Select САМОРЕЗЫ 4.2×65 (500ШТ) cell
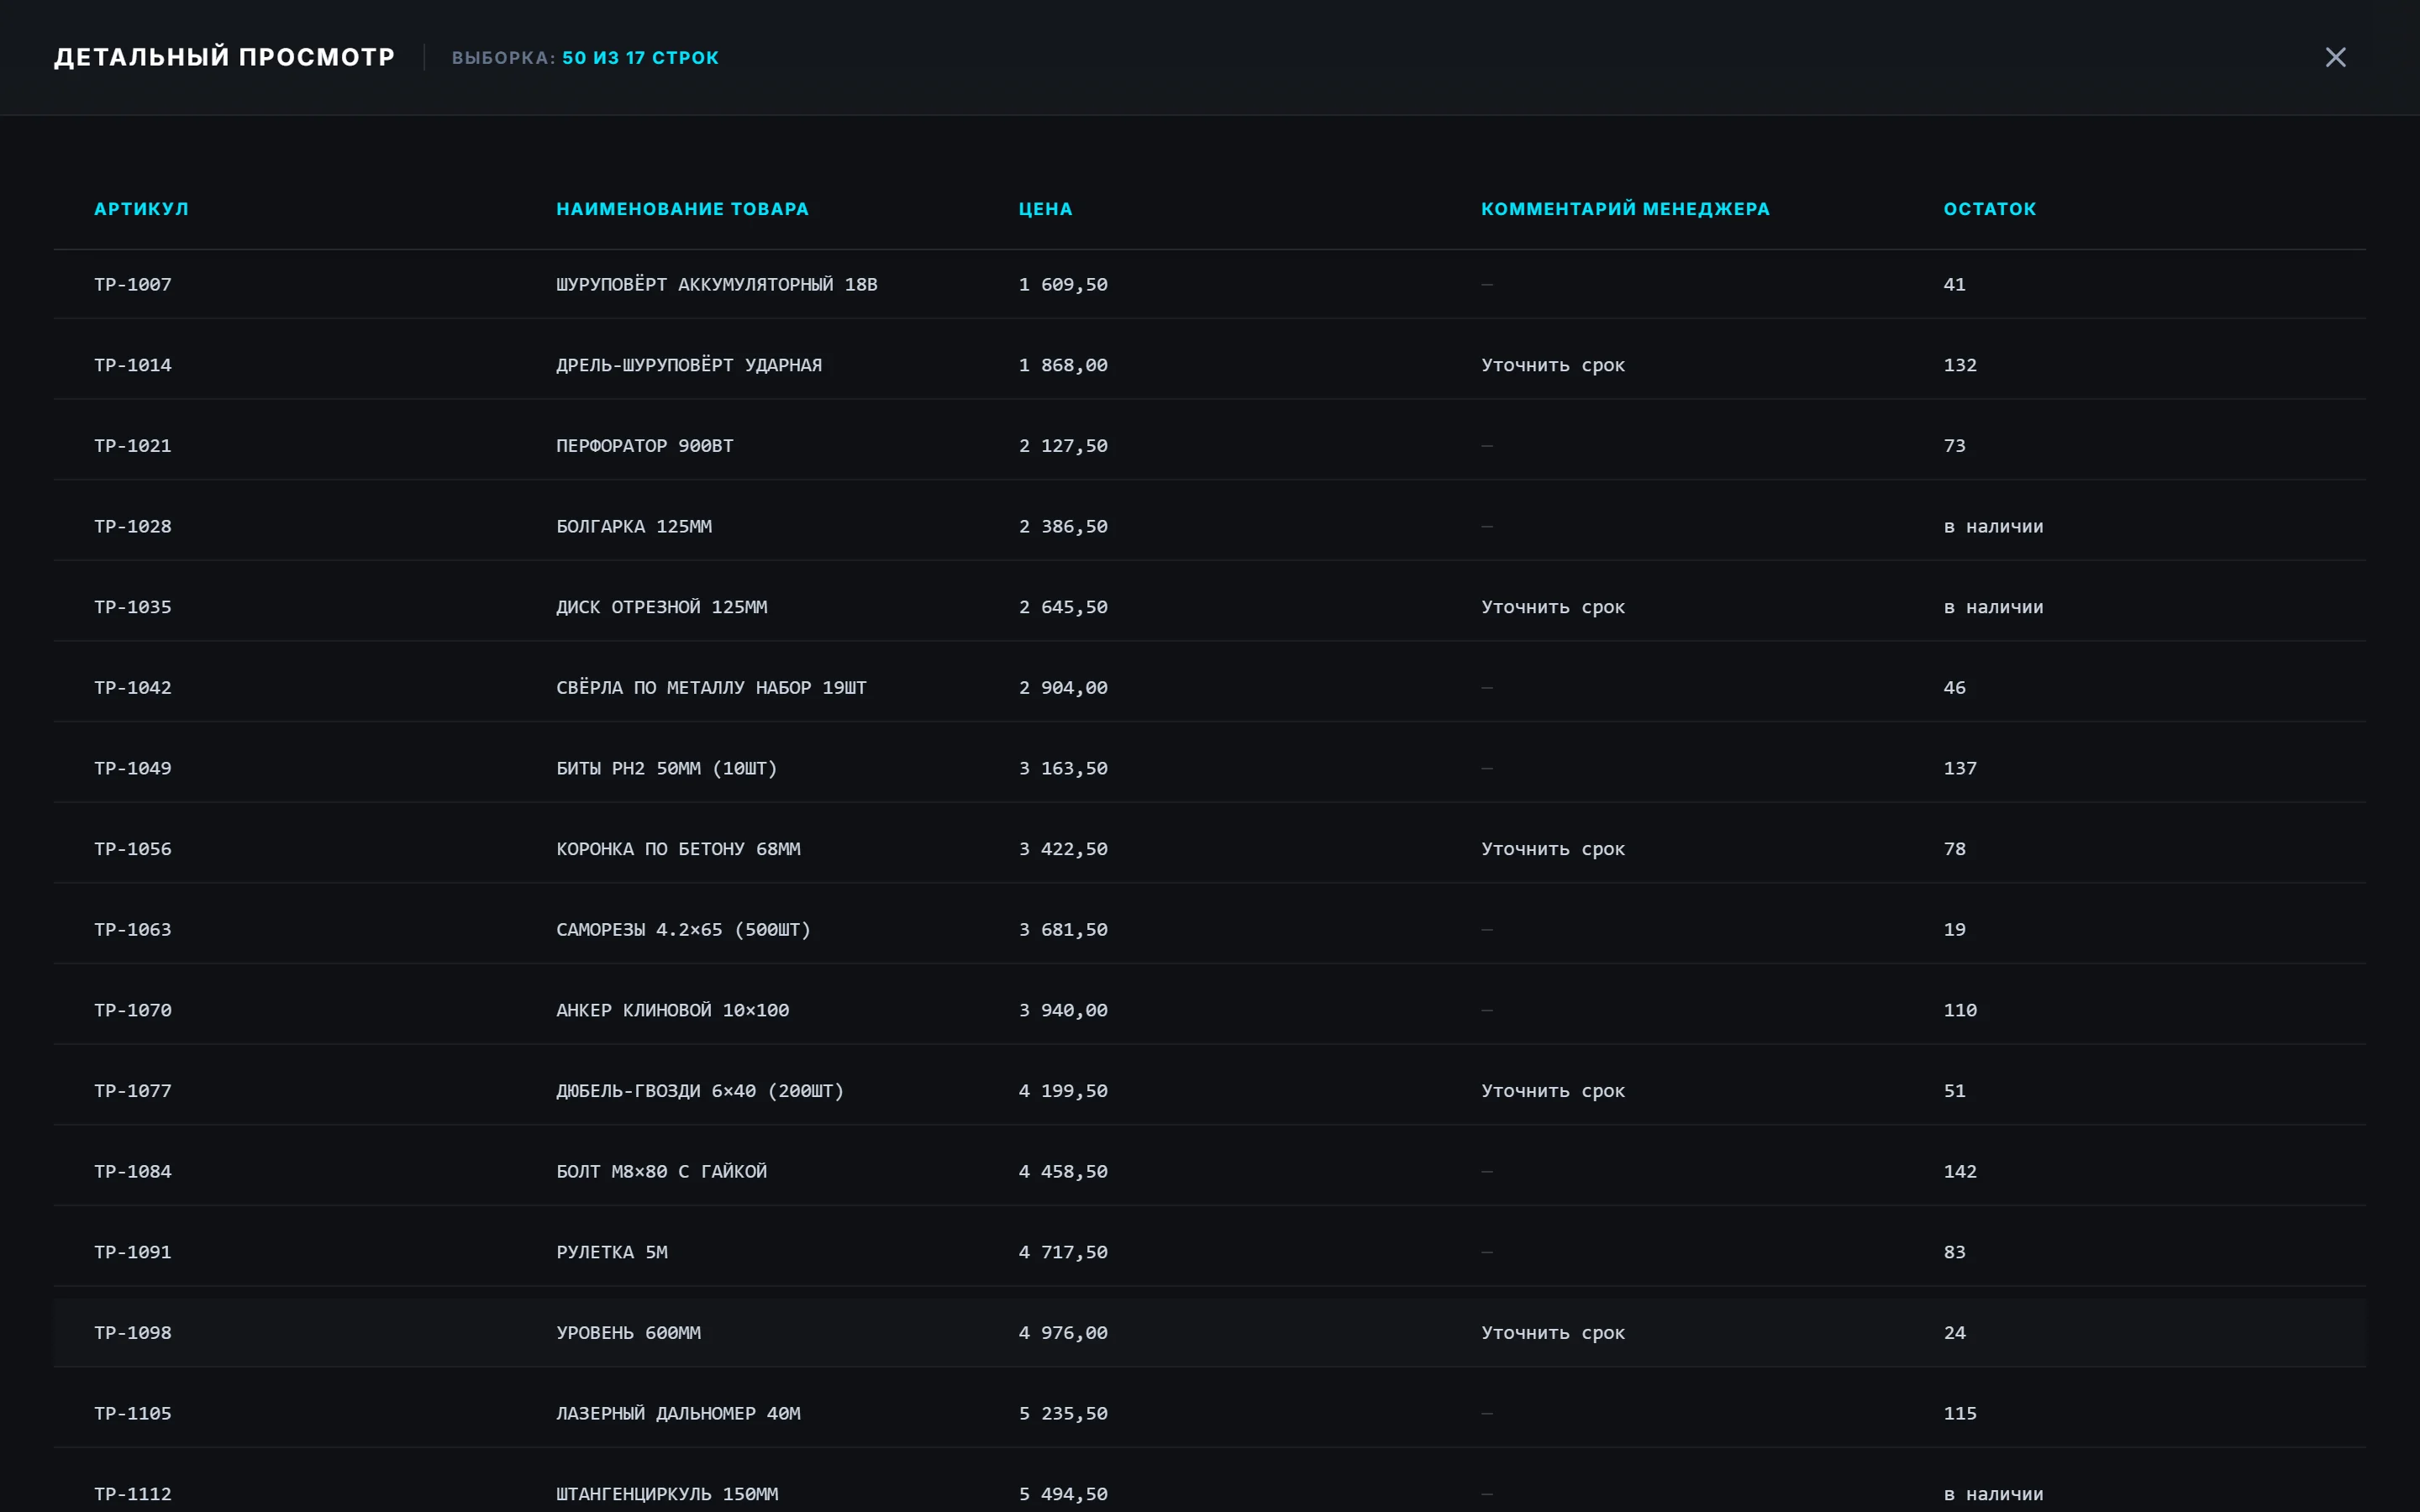2420x1512 pixels. click(x=684, y=930)
